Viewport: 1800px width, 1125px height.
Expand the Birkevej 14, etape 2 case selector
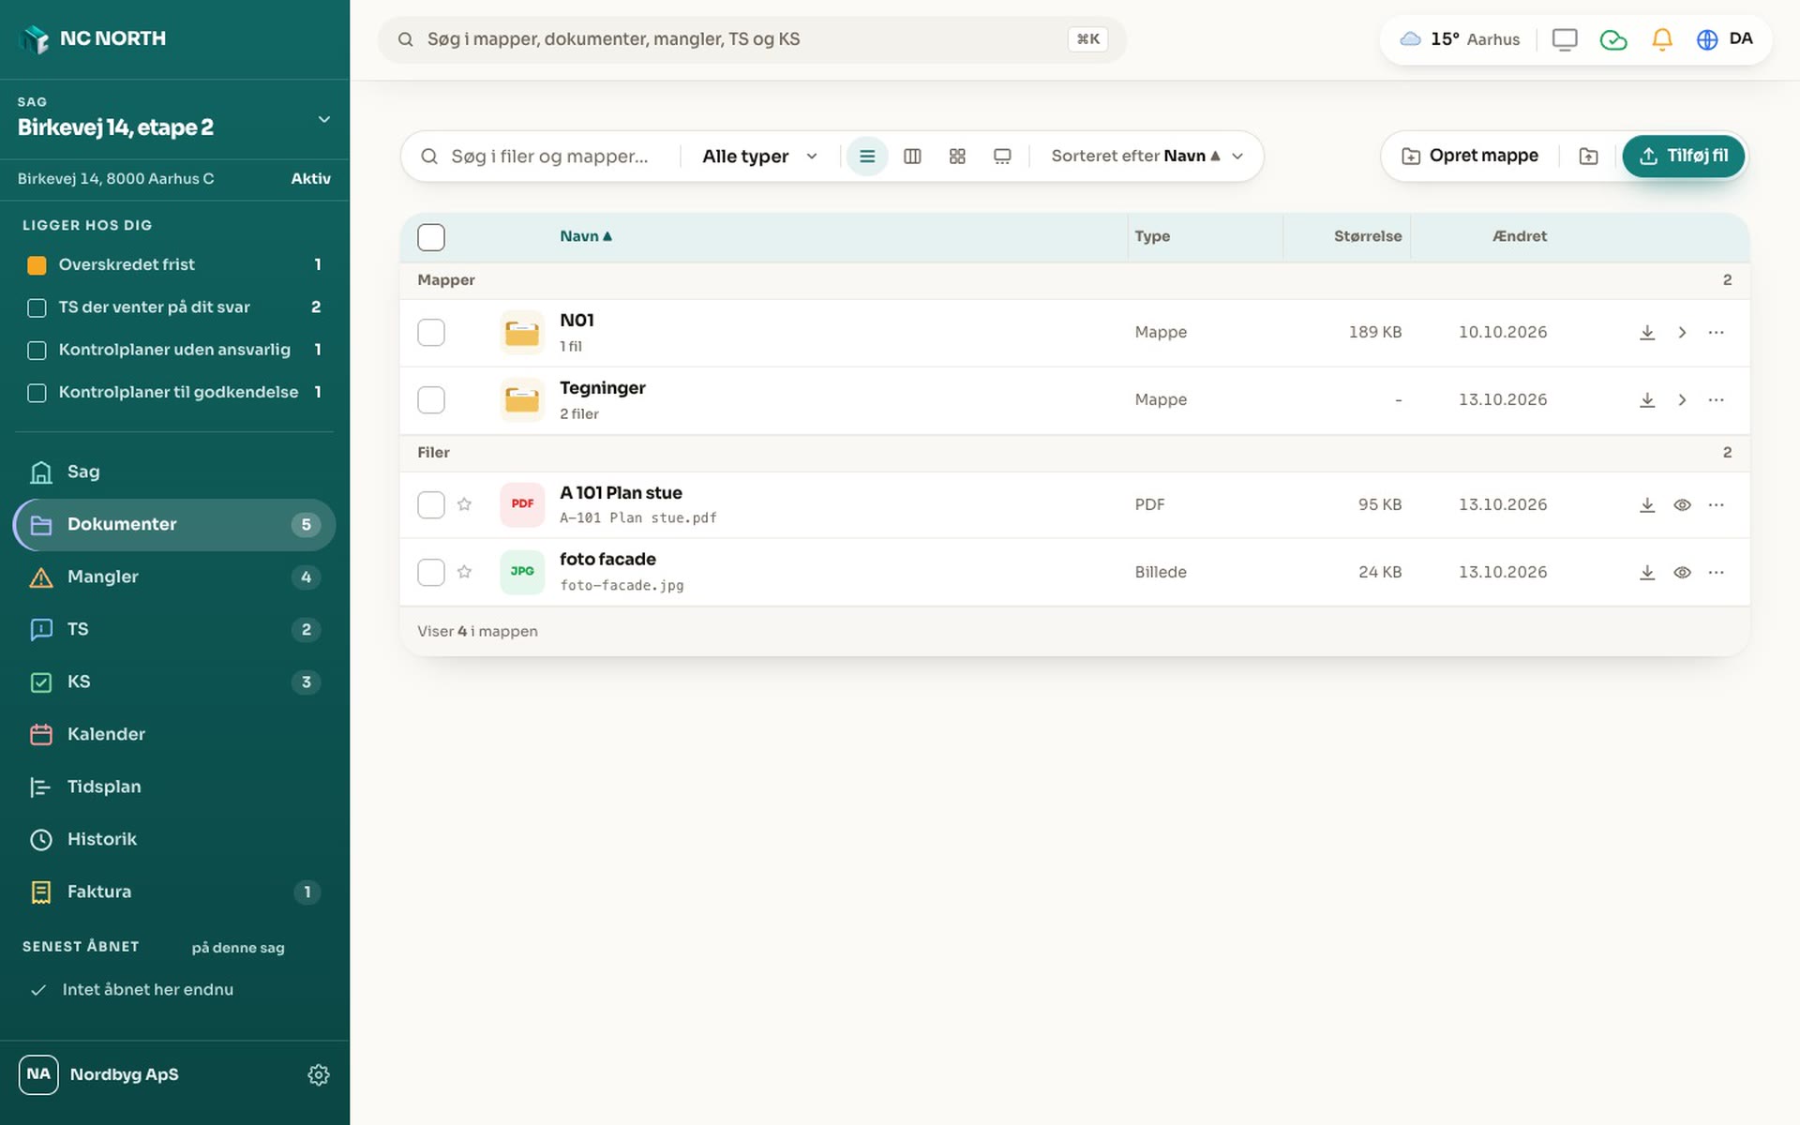click(x=174, y=119)
